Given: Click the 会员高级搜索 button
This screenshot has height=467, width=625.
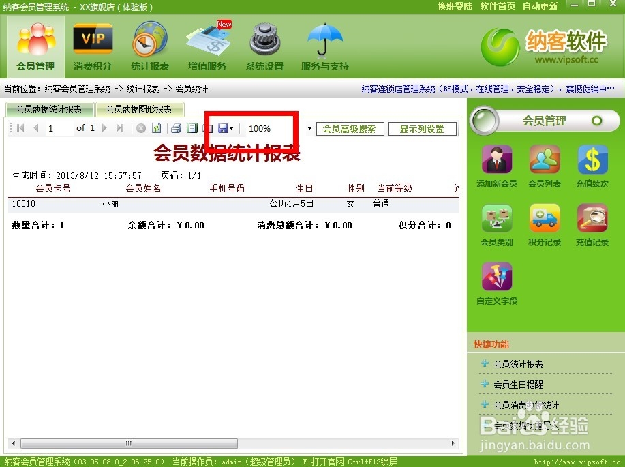Looking at the screenshot, I should pos(350,128).
